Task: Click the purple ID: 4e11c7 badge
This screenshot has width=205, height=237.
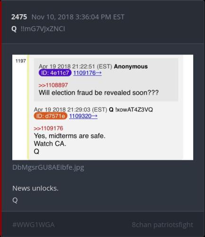Action: pyautogui.click(x=55, y=73)
